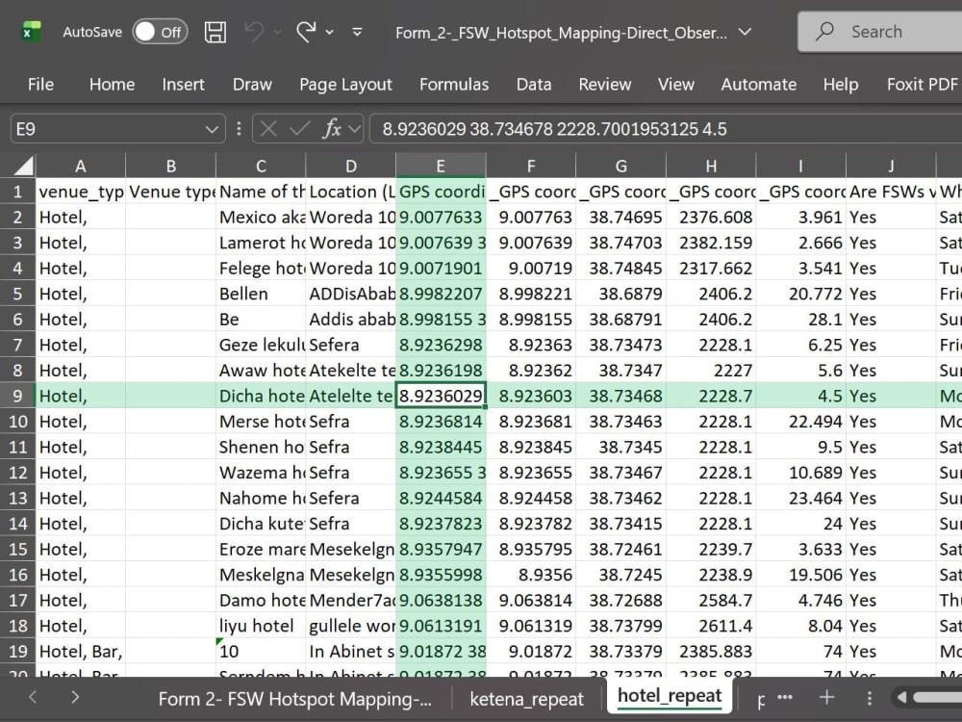The width and height of the screenshot is (962, 722).
Task: Click the Save disk icon
Action: coord(215,32)
